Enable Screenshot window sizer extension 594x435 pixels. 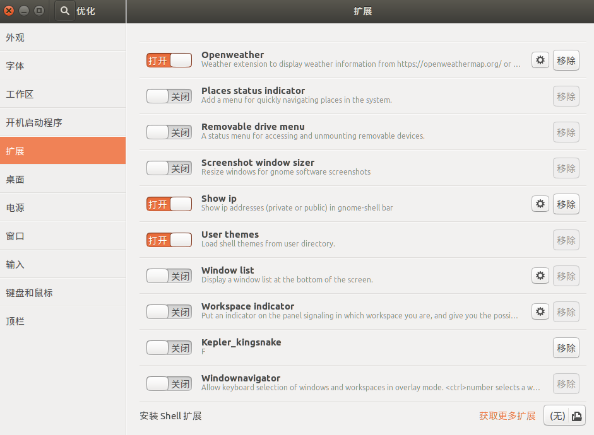[x=169, y=168]
